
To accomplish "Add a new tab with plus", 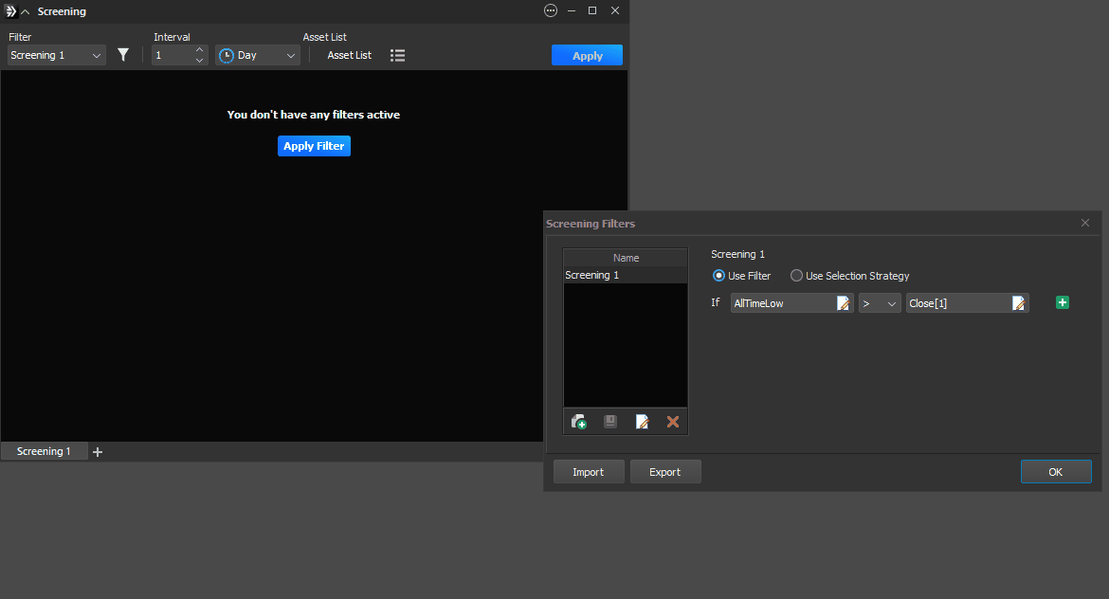I will click(98, 452).
